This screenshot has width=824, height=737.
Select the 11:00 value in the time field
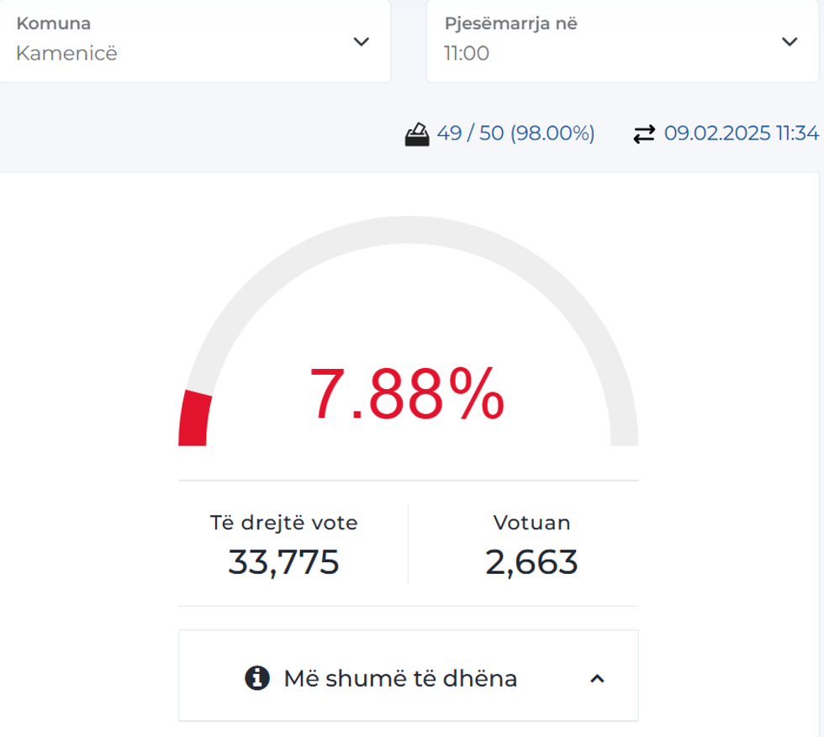click(x=467, y=54)
